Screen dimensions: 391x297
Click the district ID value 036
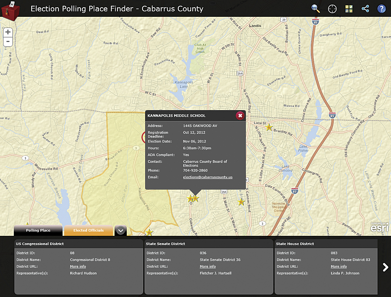203,253
